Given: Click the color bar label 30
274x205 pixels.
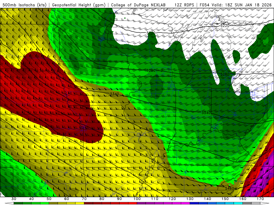Looking at the screenshot, I should click(14, 199).
